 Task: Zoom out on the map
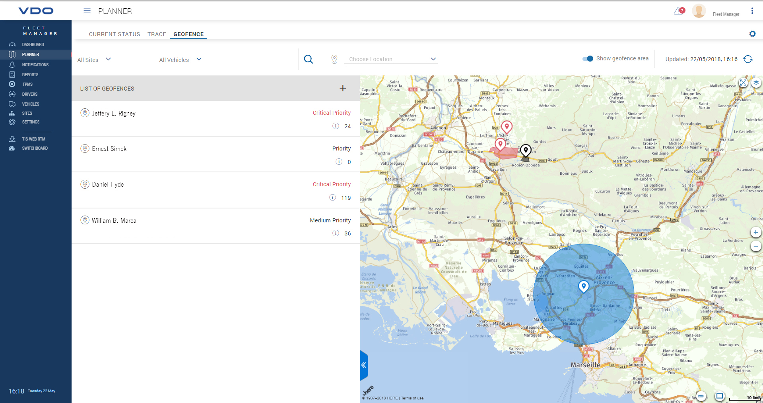tap(755, 246)
